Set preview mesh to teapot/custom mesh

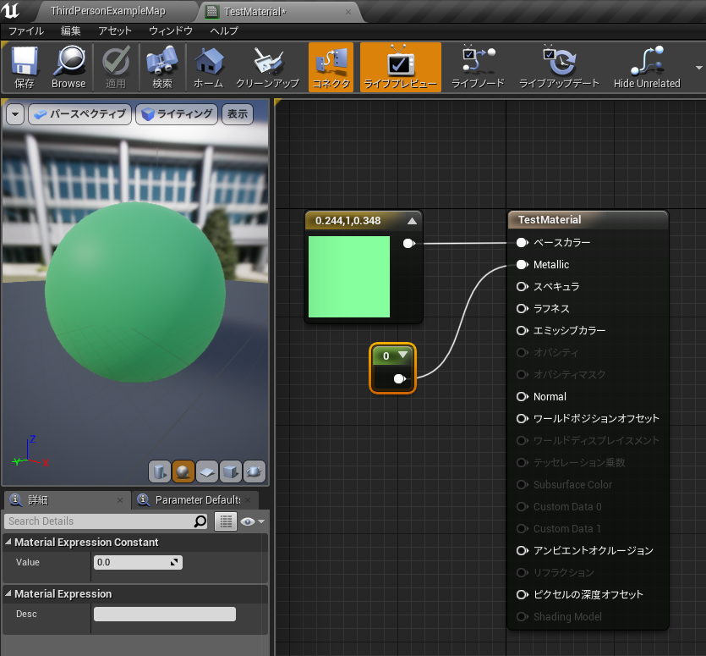coord(254,471)
